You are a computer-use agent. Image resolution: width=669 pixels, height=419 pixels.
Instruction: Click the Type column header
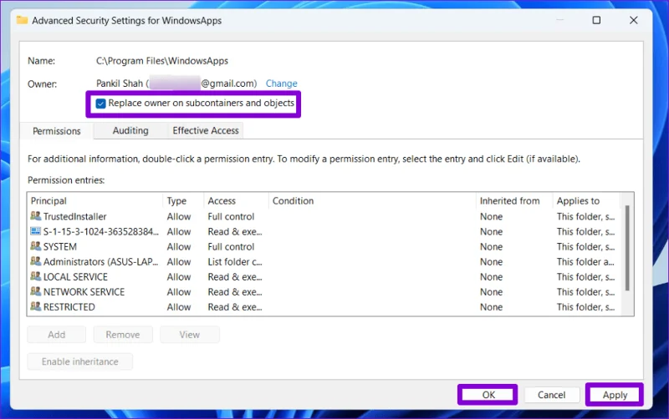(x=183, y=200)
